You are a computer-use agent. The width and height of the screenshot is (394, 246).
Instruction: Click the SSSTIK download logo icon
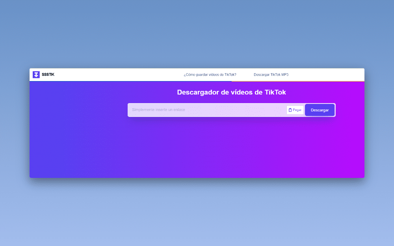tap(36, 74)
